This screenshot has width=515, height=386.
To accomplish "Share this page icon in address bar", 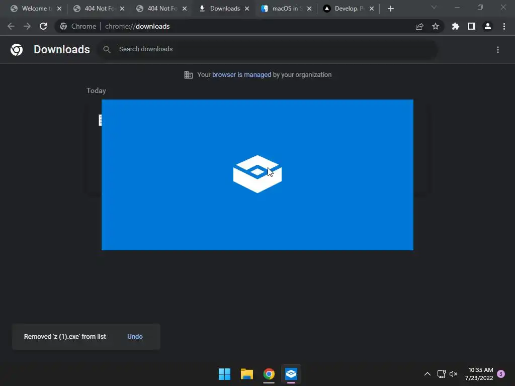I will [x=419, y=26].
